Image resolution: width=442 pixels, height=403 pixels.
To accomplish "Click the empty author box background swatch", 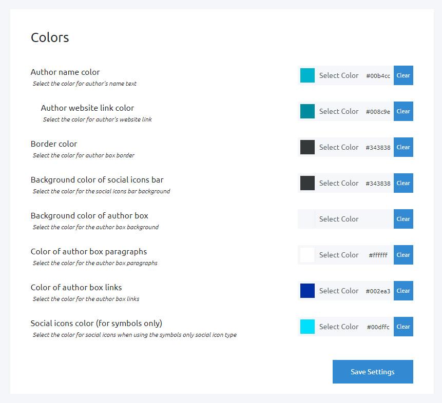I will (308, 219).
